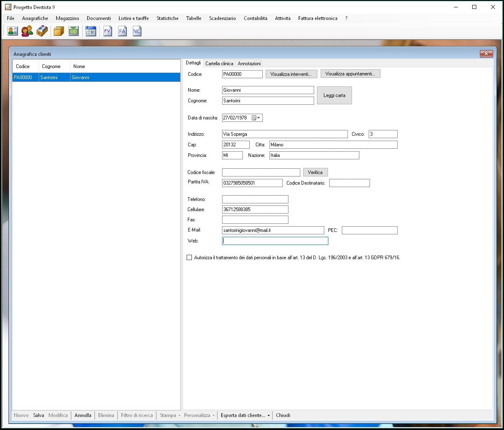Click into the Telefono input field

tap(255, 199)
